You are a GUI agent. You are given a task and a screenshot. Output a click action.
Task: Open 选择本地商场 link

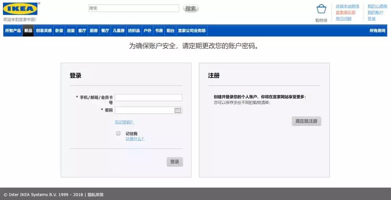tap(347, 7)
